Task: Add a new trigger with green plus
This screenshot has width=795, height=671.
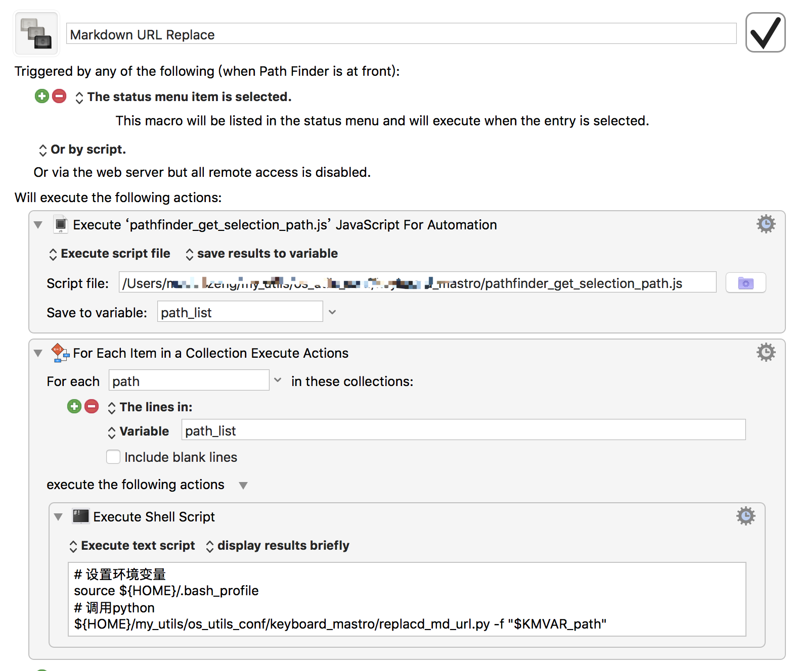Action: (x=42, y=96)
